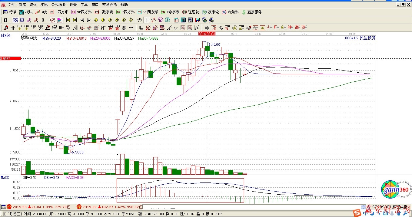The width and height of the screenshot is (412, 217).
Task: Open the 行情 market quotes view
Action: coord(10,12)
